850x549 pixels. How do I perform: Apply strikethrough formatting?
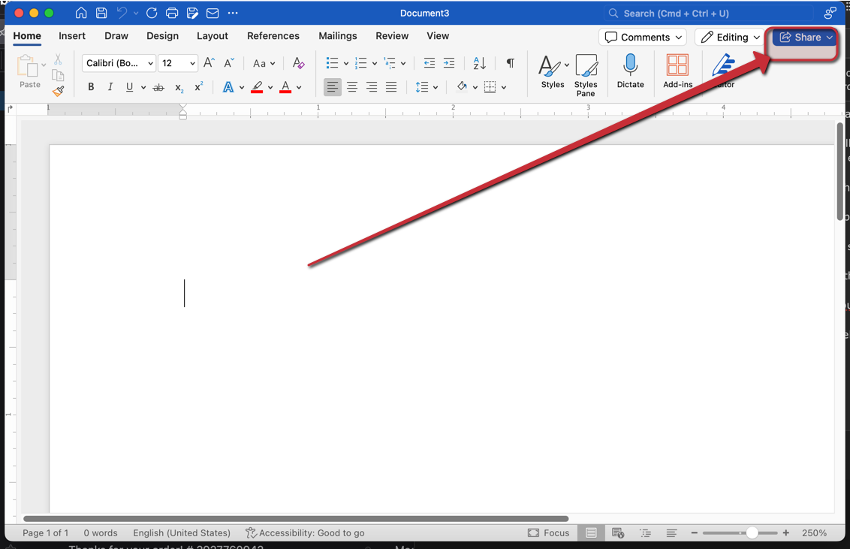158,87
